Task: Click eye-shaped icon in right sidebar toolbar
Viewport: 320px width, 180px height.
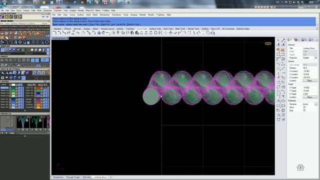Action: 278,101
